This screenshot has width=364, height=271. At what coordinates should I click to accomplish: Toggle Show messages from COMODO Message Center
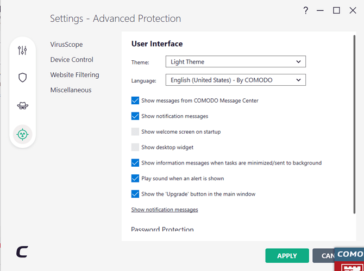(x=135, y=100)
